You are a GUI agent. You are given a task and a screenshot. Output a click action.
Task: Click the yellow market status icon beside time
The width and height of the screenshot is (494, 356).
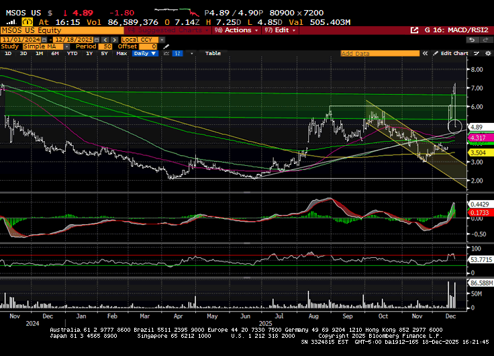point(28,22)
